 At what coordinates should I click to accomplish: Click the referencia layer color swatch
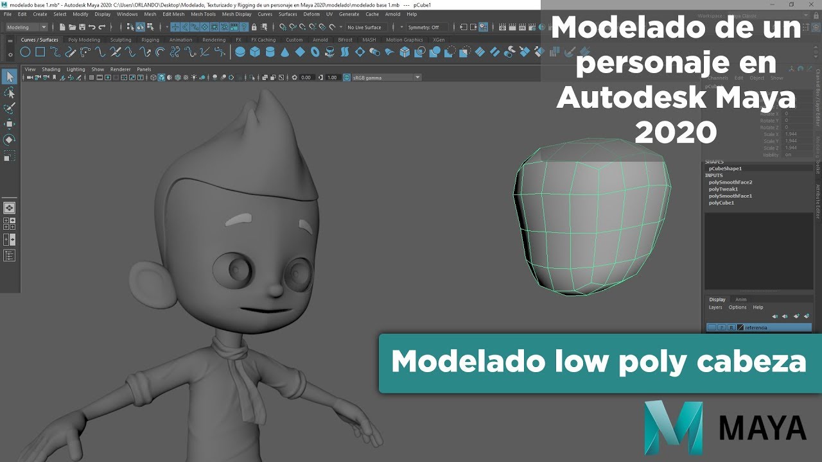tap(740, 327)
